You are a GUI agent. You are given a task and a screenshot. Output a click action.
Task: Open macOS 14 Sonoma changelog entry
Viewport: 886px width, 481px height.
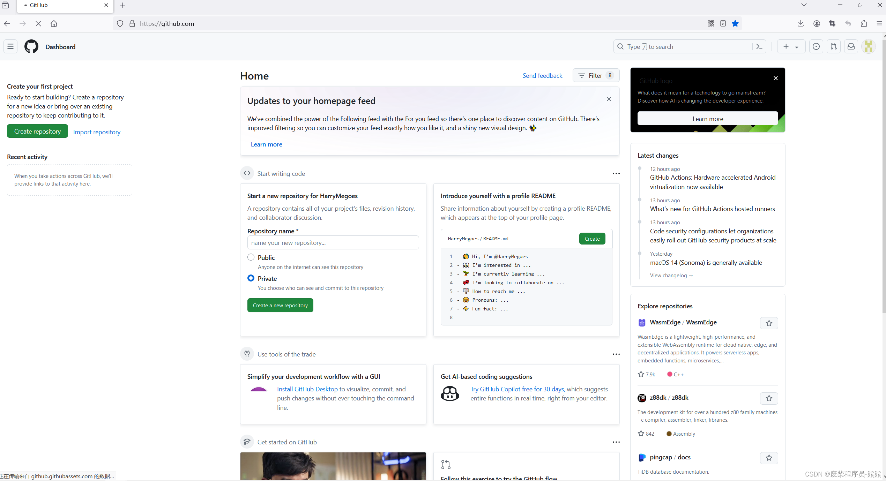[706, 262]
